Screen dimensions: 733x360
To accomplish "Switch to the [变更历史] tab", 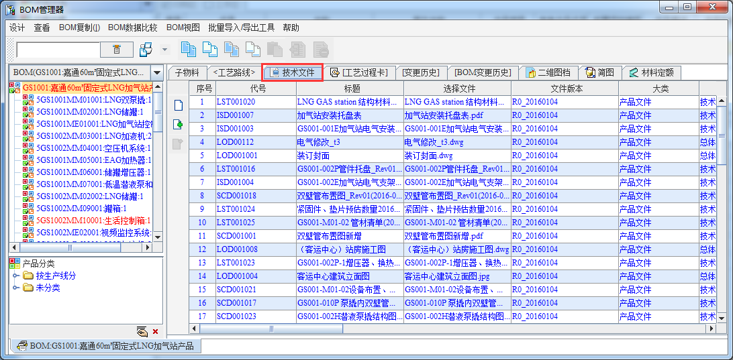I will (x=421, y=72).
